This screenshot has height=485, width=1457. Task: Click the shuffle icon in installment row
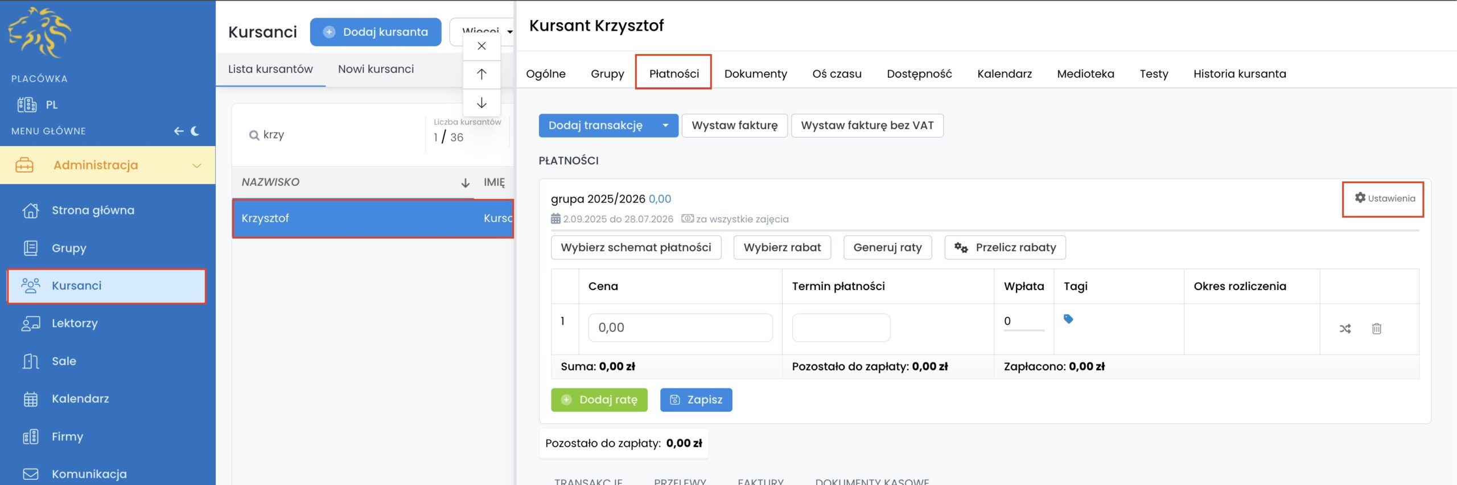(1345, 329)
